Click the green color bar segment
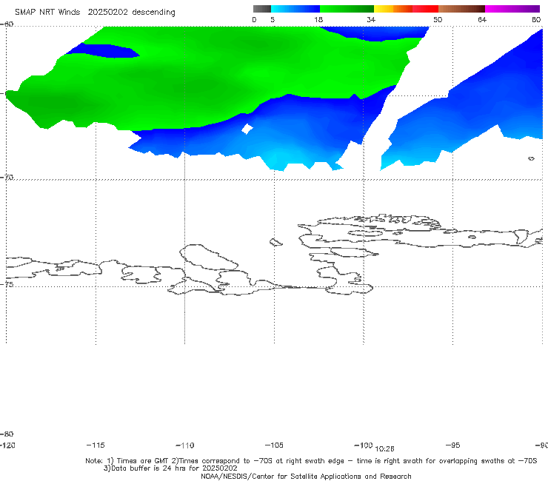 coord(347,9)
